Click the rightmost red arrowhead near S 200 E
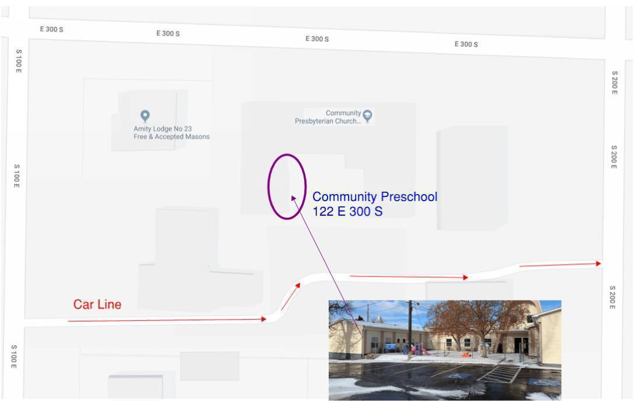634x401 pixels. 598,264
